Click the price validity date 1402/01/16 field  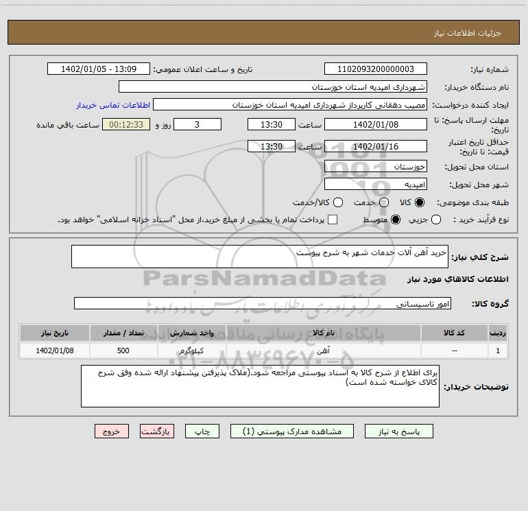click(x=376, y=147)
